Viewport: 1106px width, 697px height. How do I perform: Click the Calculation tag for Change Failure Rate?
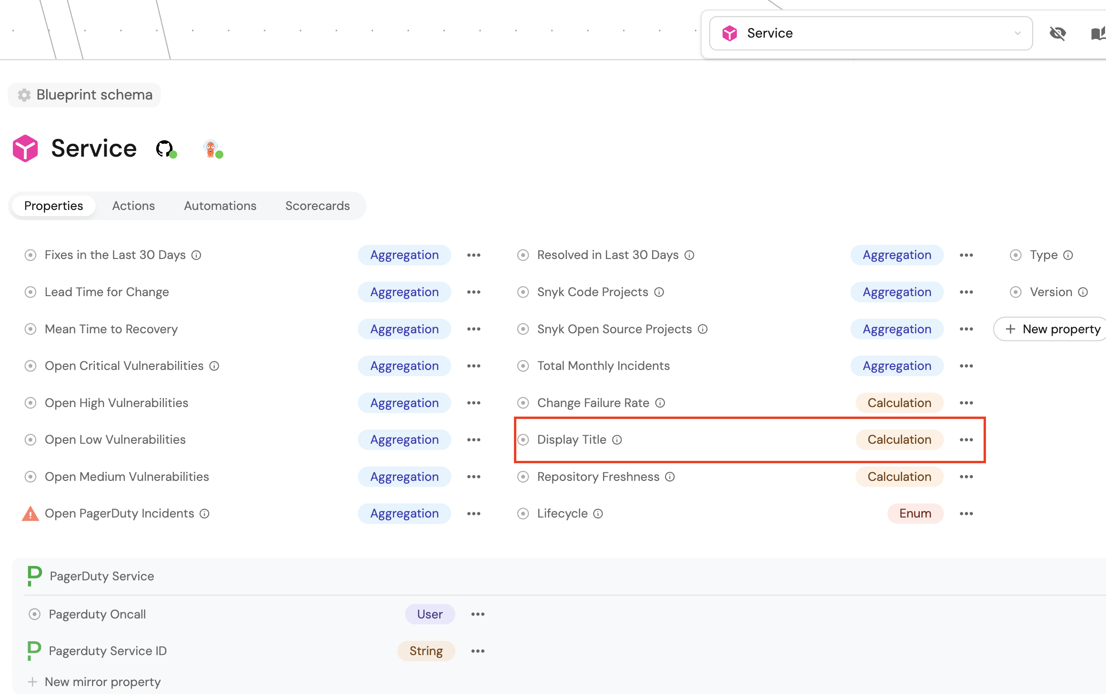[x=899, y=403]
